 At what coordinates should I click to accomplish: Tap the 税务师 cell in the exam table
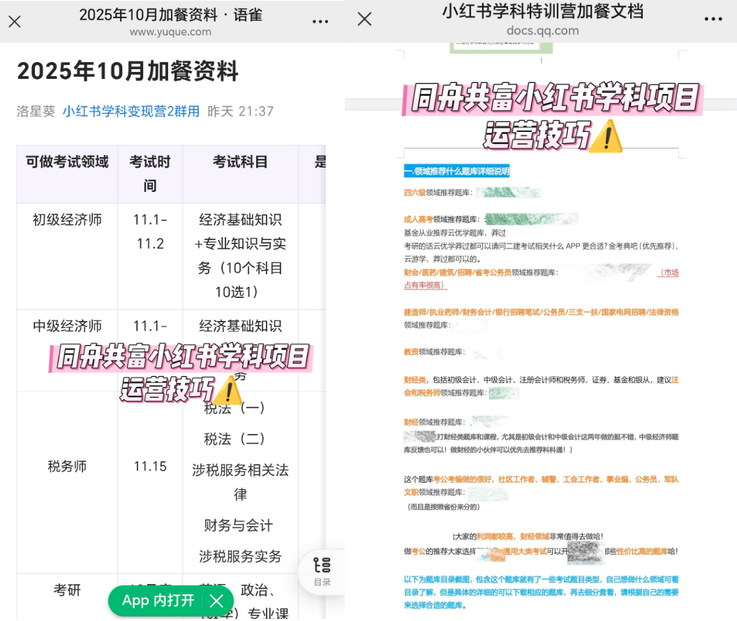pos(68,467)
